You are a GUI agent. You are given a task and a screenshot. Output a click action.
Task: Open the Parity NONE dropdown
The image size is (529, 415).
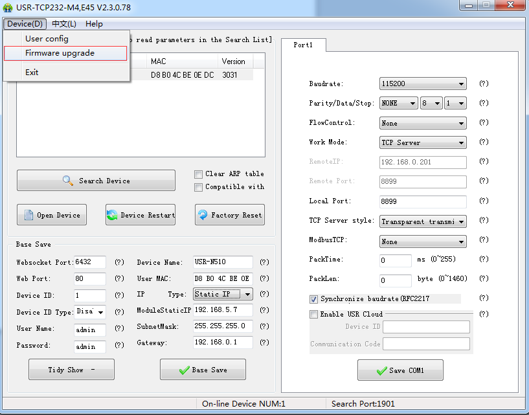click(398, 103)
